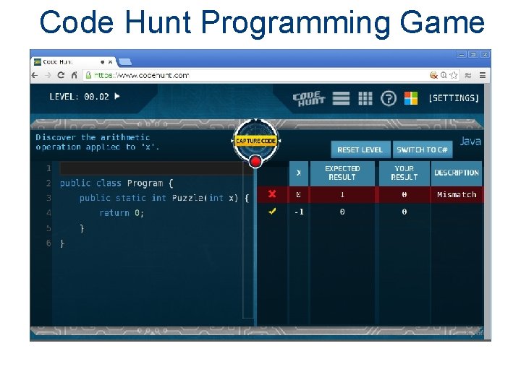This screenshot has height=390, width=521.
Task: Click the 'return 0;' code line
Action: [122, 213]
